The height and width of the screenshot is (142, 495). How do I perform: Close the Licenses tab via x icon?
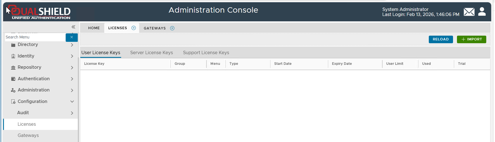134,28
